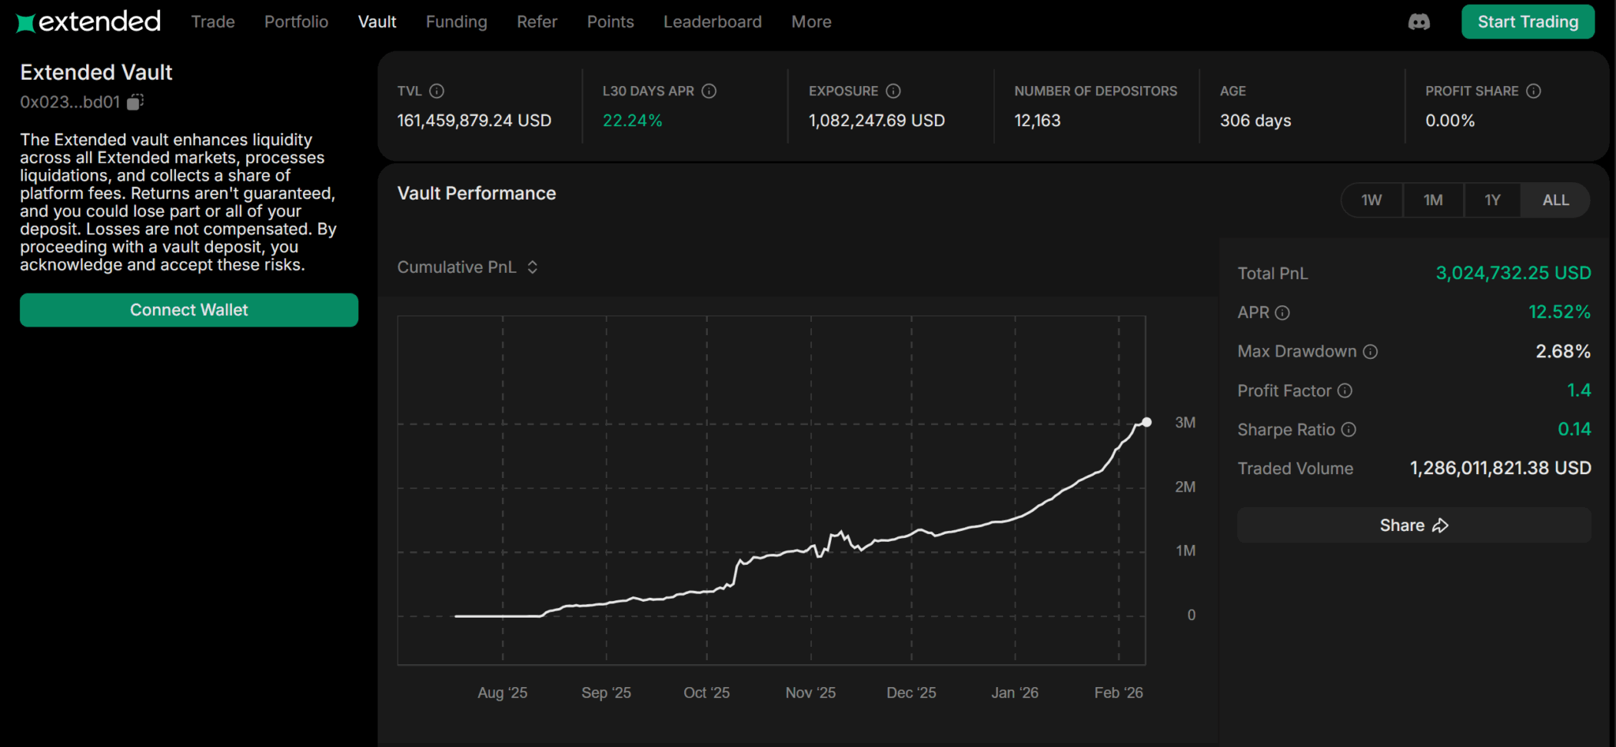This screenshot has height=747, width=1616.
Task: Click the Vault Performance heading
Action: (x=477, y=193)
